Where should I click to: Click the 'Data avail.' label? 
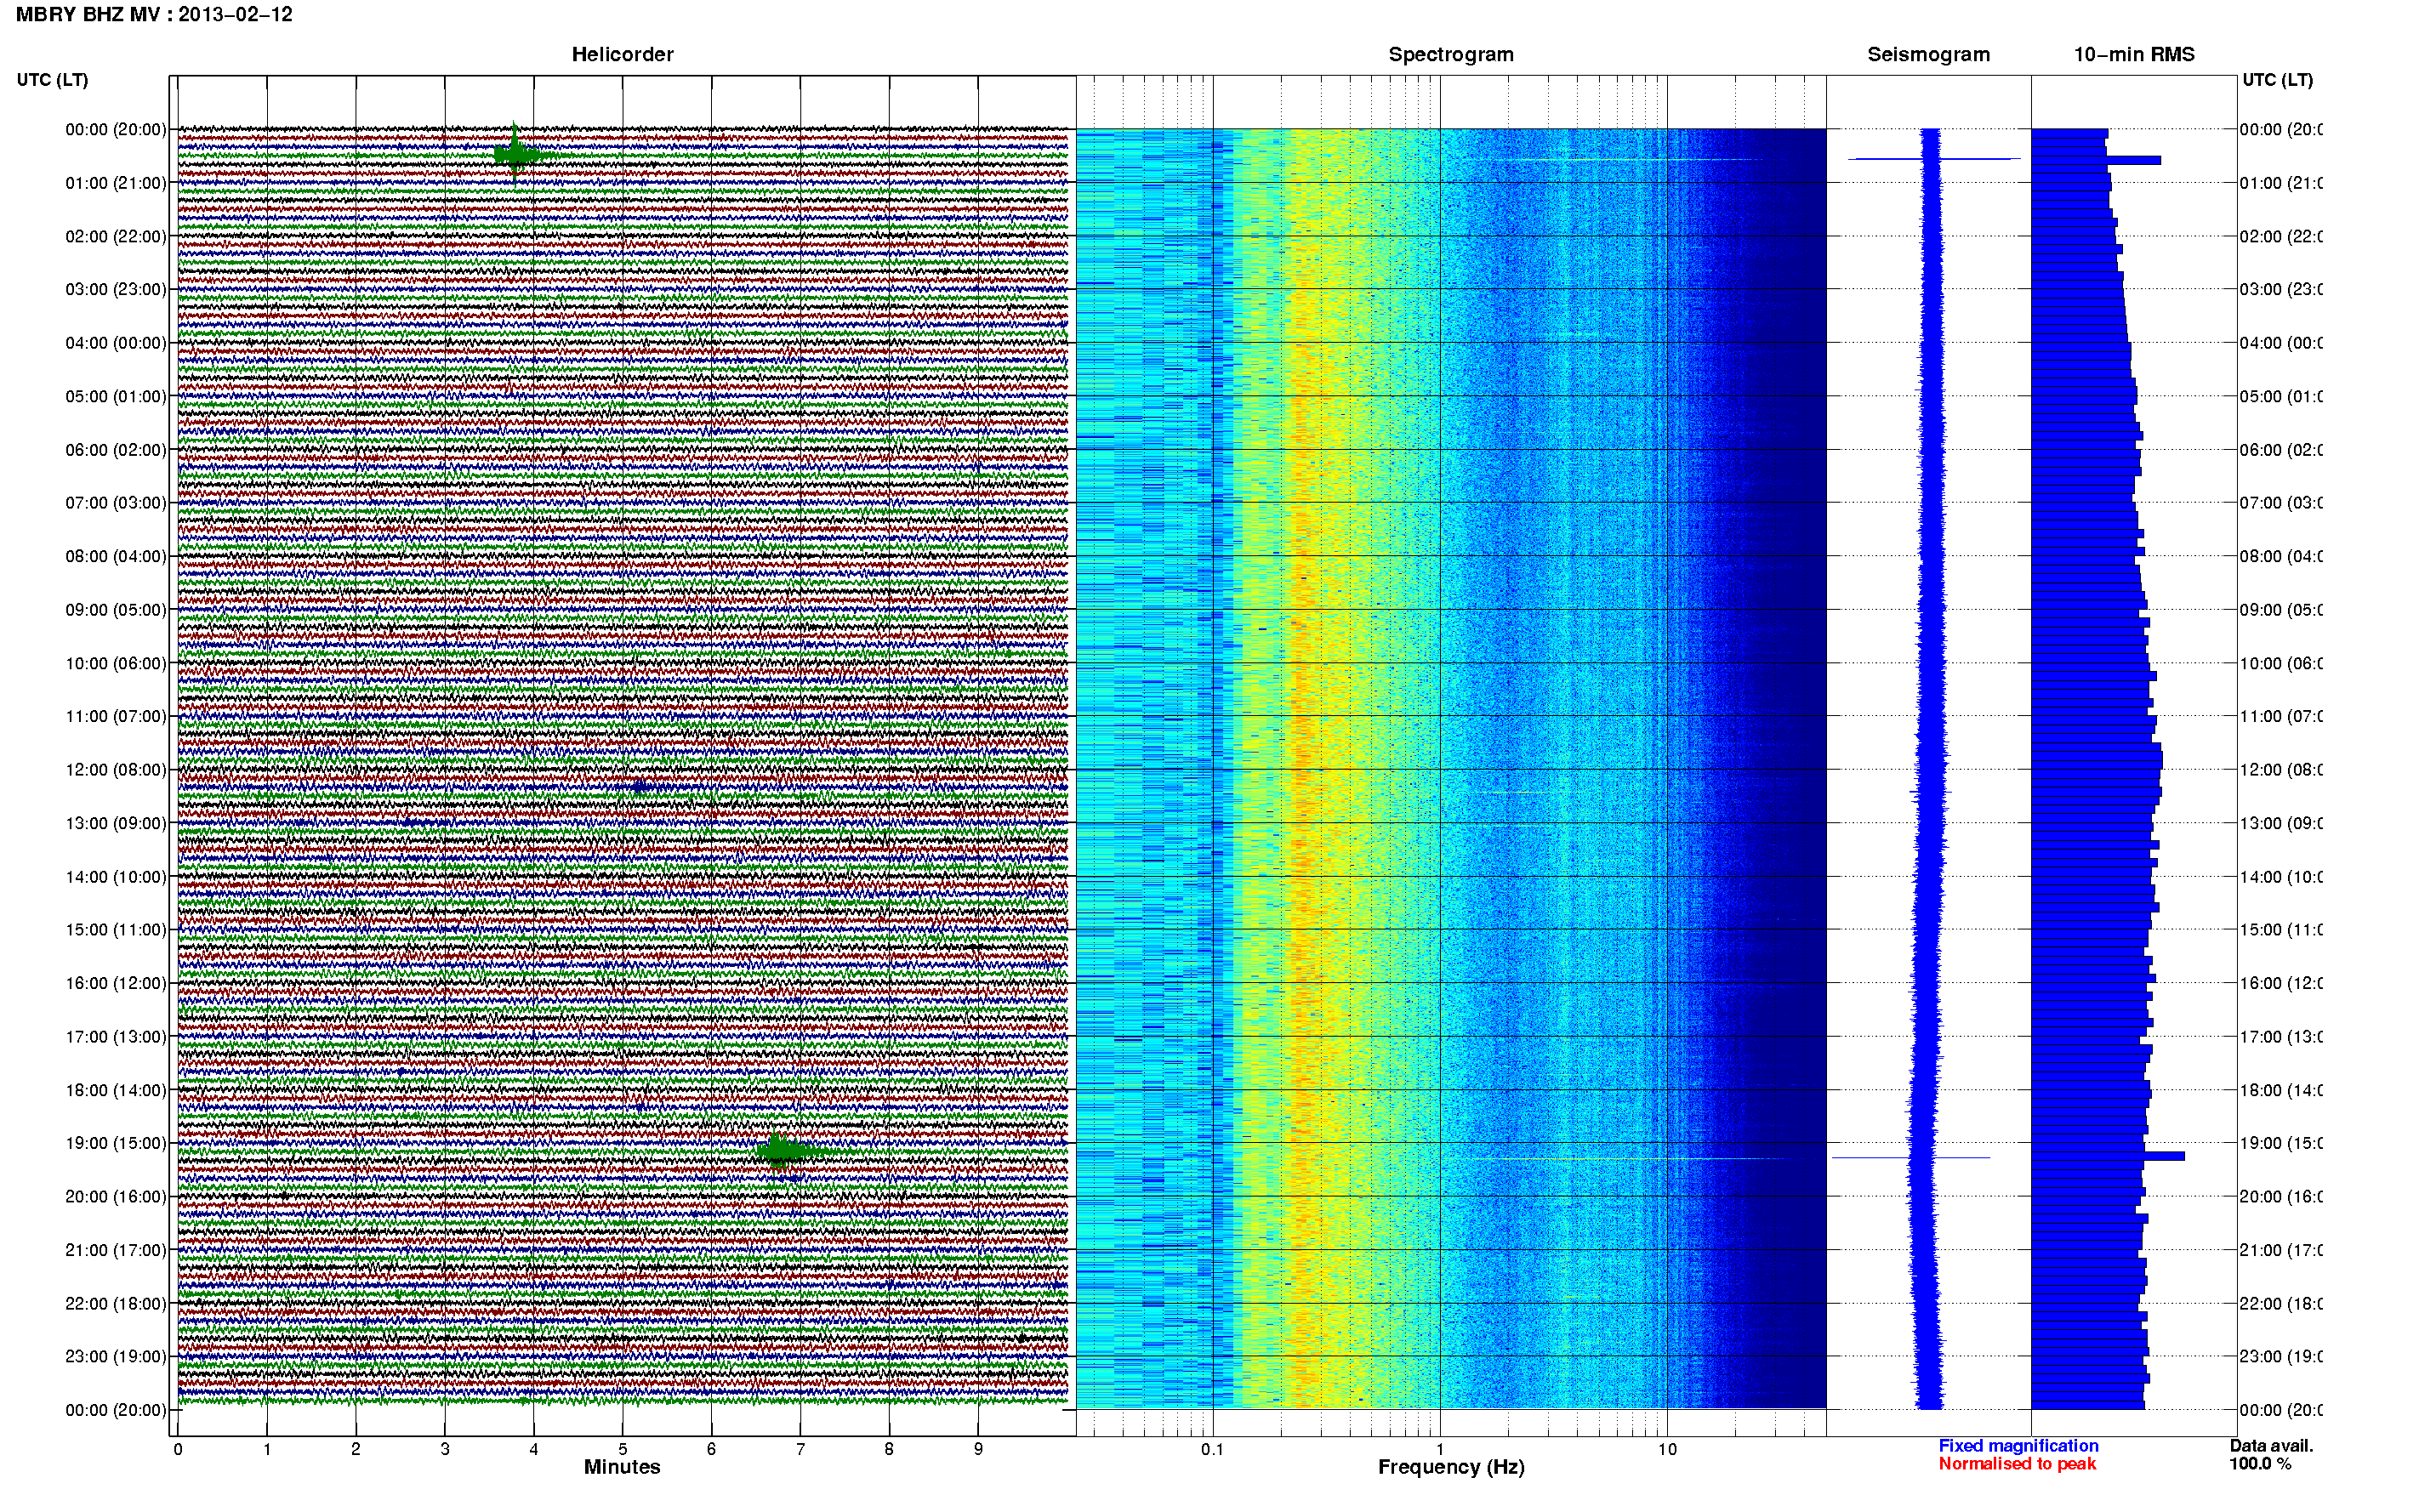(2271, 1446)
